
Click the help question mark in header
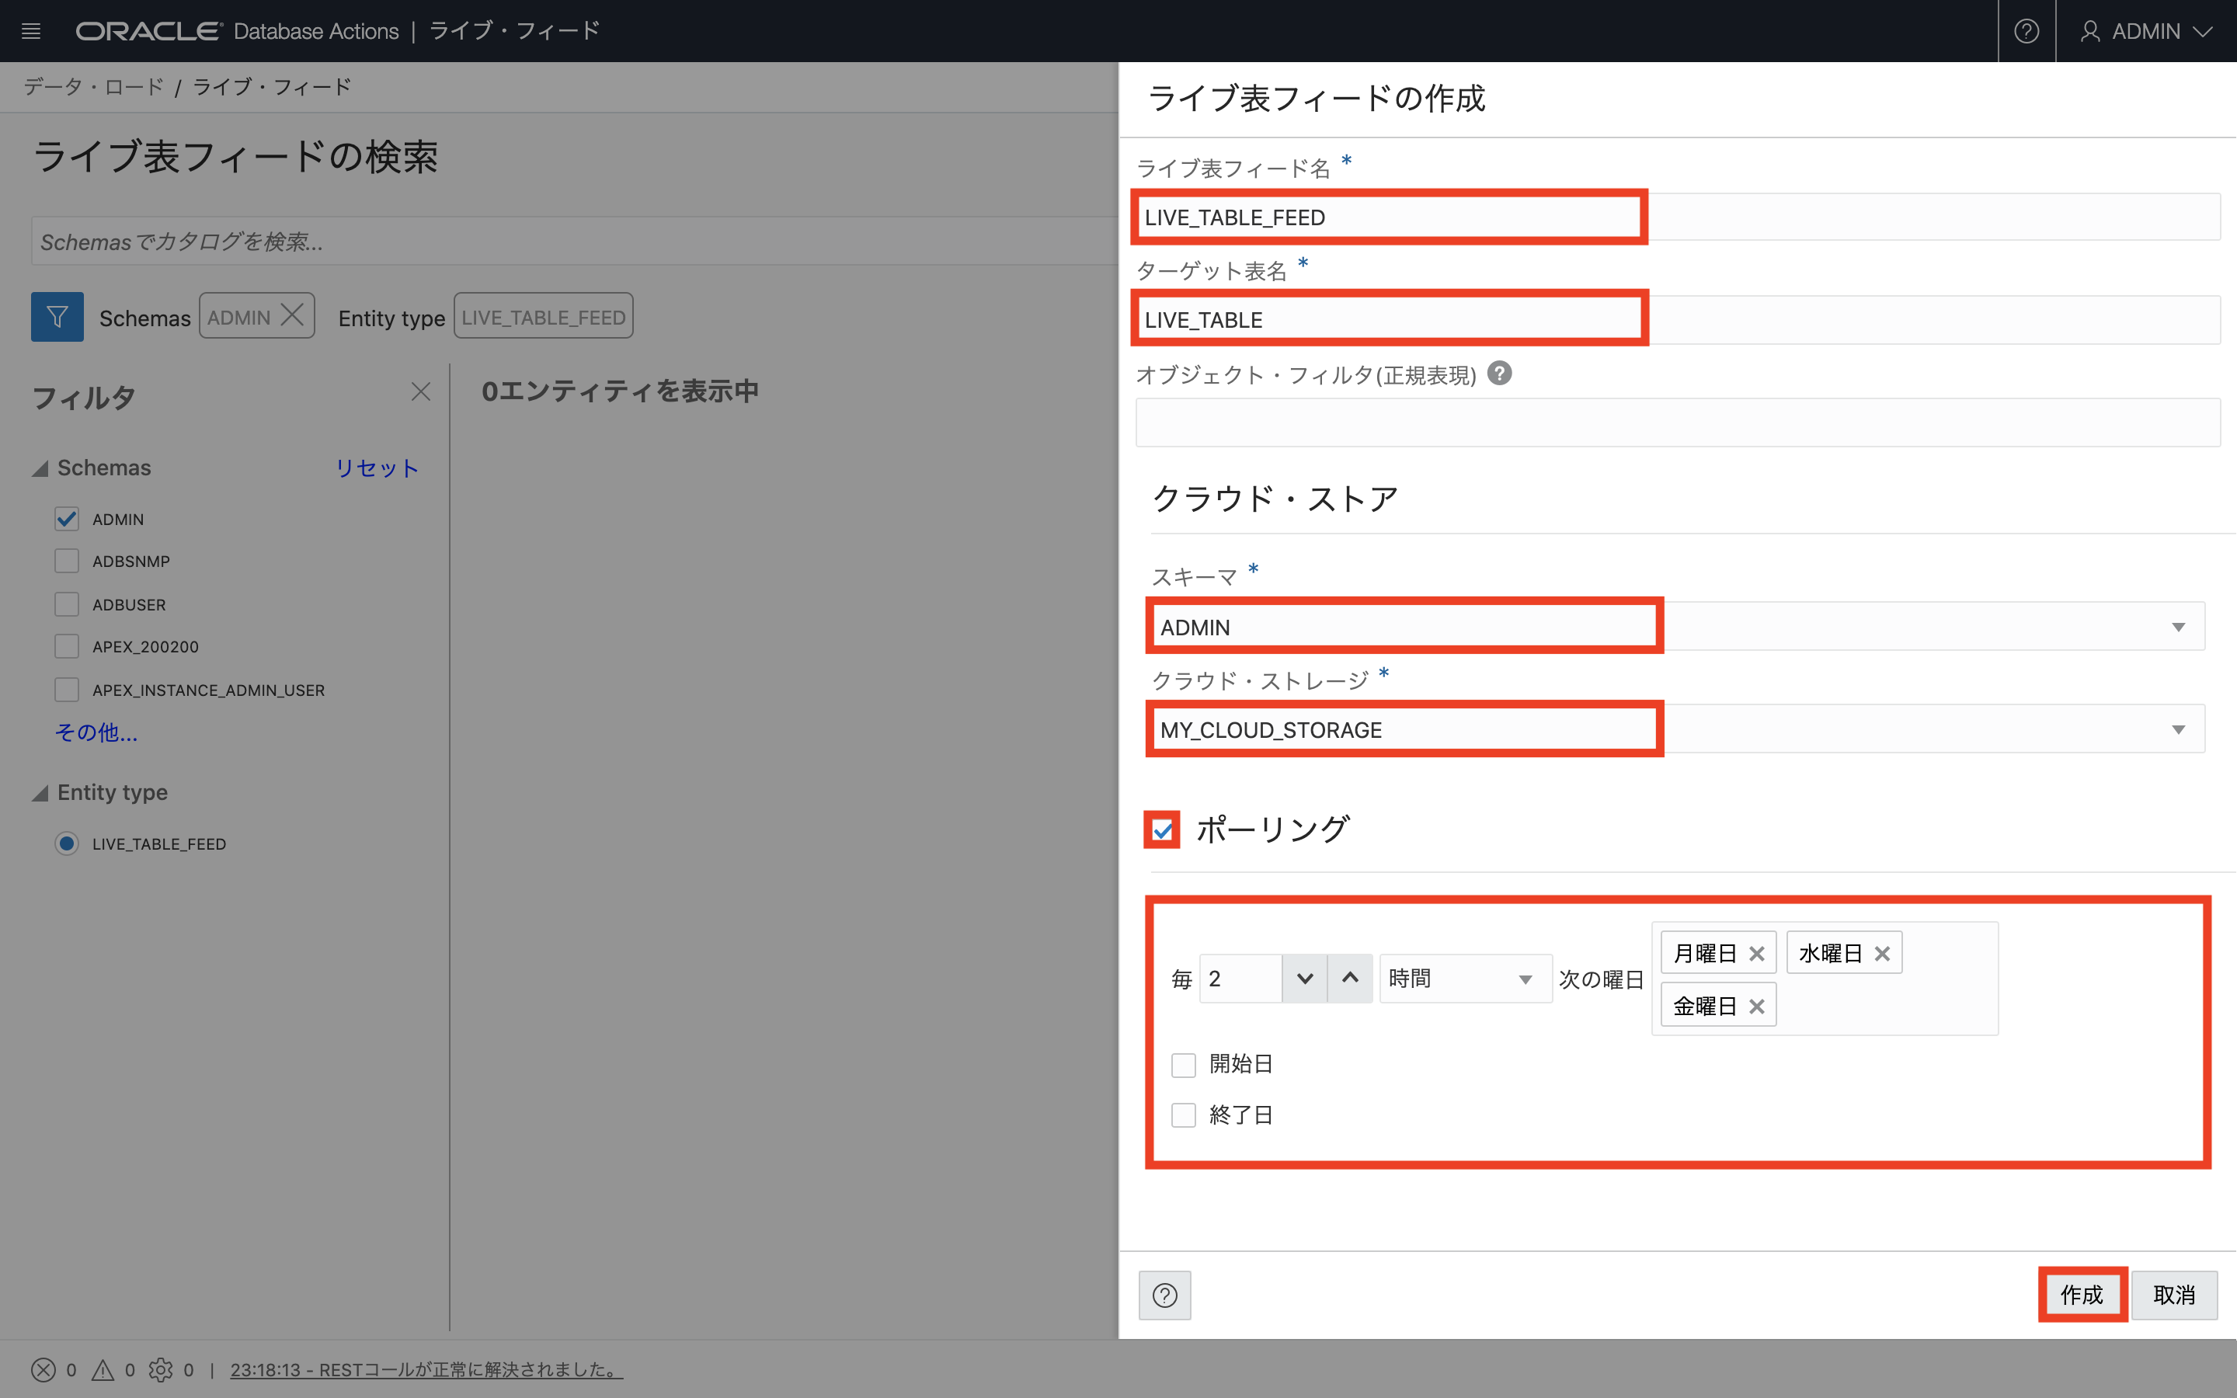[x=2027, y=31]
